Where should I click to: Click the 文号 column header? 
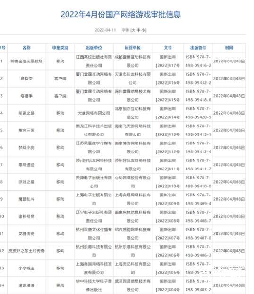coord(168,48)
